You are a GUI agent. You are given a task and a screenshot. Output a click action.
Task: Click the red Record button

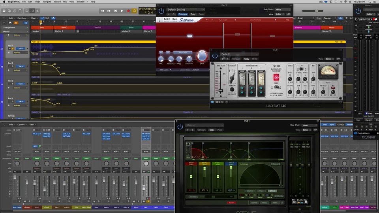coord(128,11)
